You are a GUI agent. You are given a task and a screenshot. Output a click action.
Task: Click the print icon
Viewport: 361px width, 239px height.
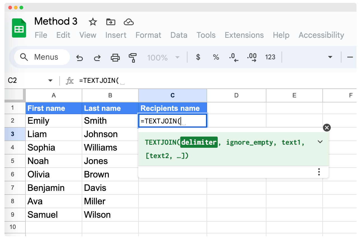tap(115, 58)
